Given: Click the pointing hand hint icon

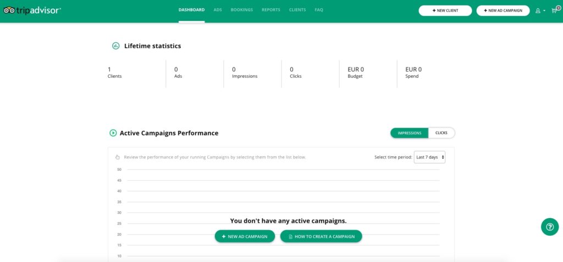Looking at the screenshot, I should point(118,157).
